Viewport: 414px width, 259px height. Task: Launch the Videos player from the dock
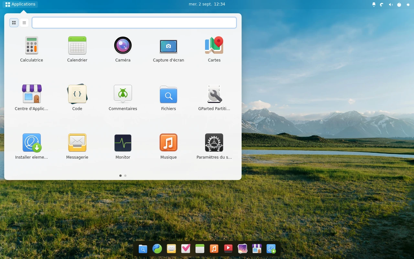228,249
